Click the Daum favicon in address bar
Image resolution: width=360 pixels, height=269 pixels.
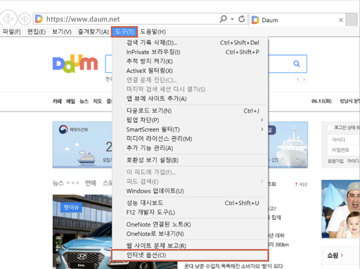[x=39, y=19]
